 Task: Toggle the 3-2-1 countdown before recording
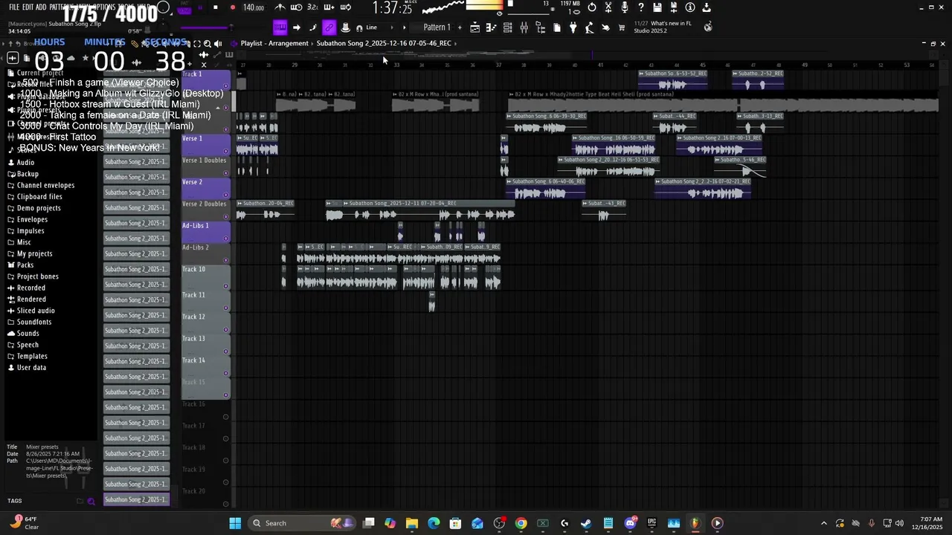pos(312,7)
